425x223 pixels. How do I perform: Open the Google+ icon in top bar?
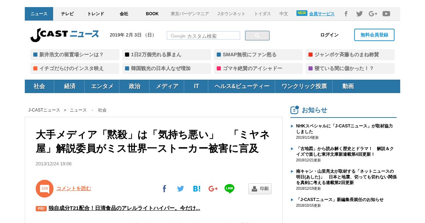pyautogui.click(x=373, y=14)
